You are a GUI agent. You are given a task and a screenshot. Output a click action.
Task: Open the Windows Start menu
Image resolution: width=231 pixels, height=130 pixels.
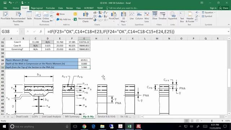point(4,126)
